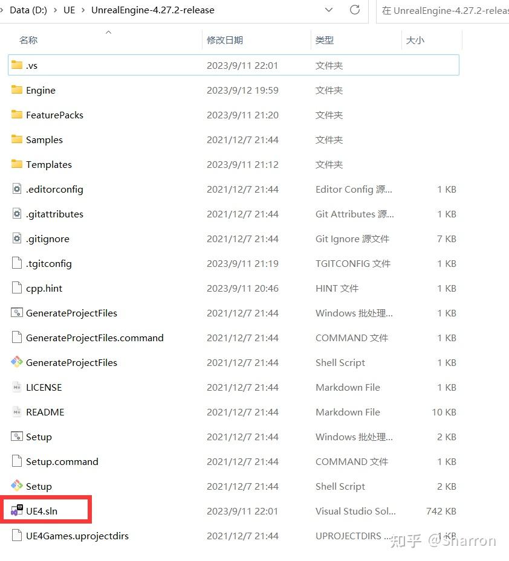
Task: Expand the chevron after Data (D:)
Action: click(x=56, y=10)
